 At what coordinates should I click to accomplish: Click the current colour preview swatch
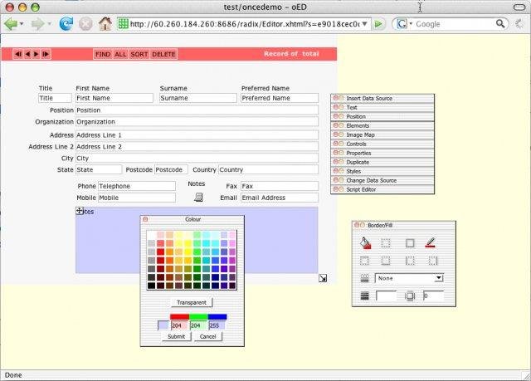(x=163, y=325)
